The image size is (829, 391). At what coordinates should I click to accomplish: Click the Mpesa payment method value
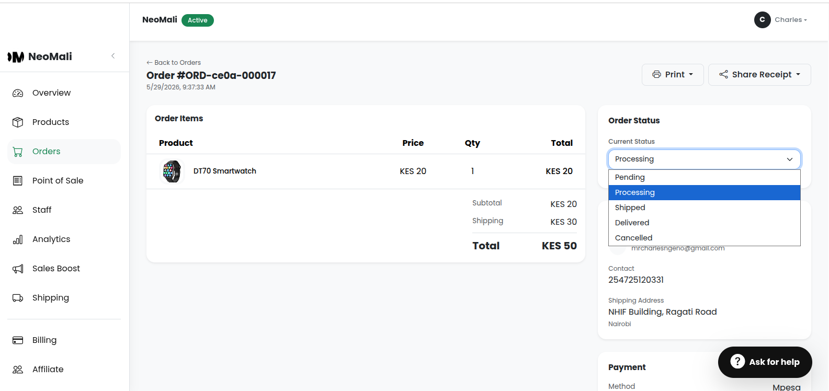coord(787,387)
